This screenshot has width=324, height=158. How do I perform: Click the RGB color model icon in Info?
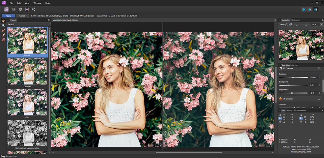(280, 114)
